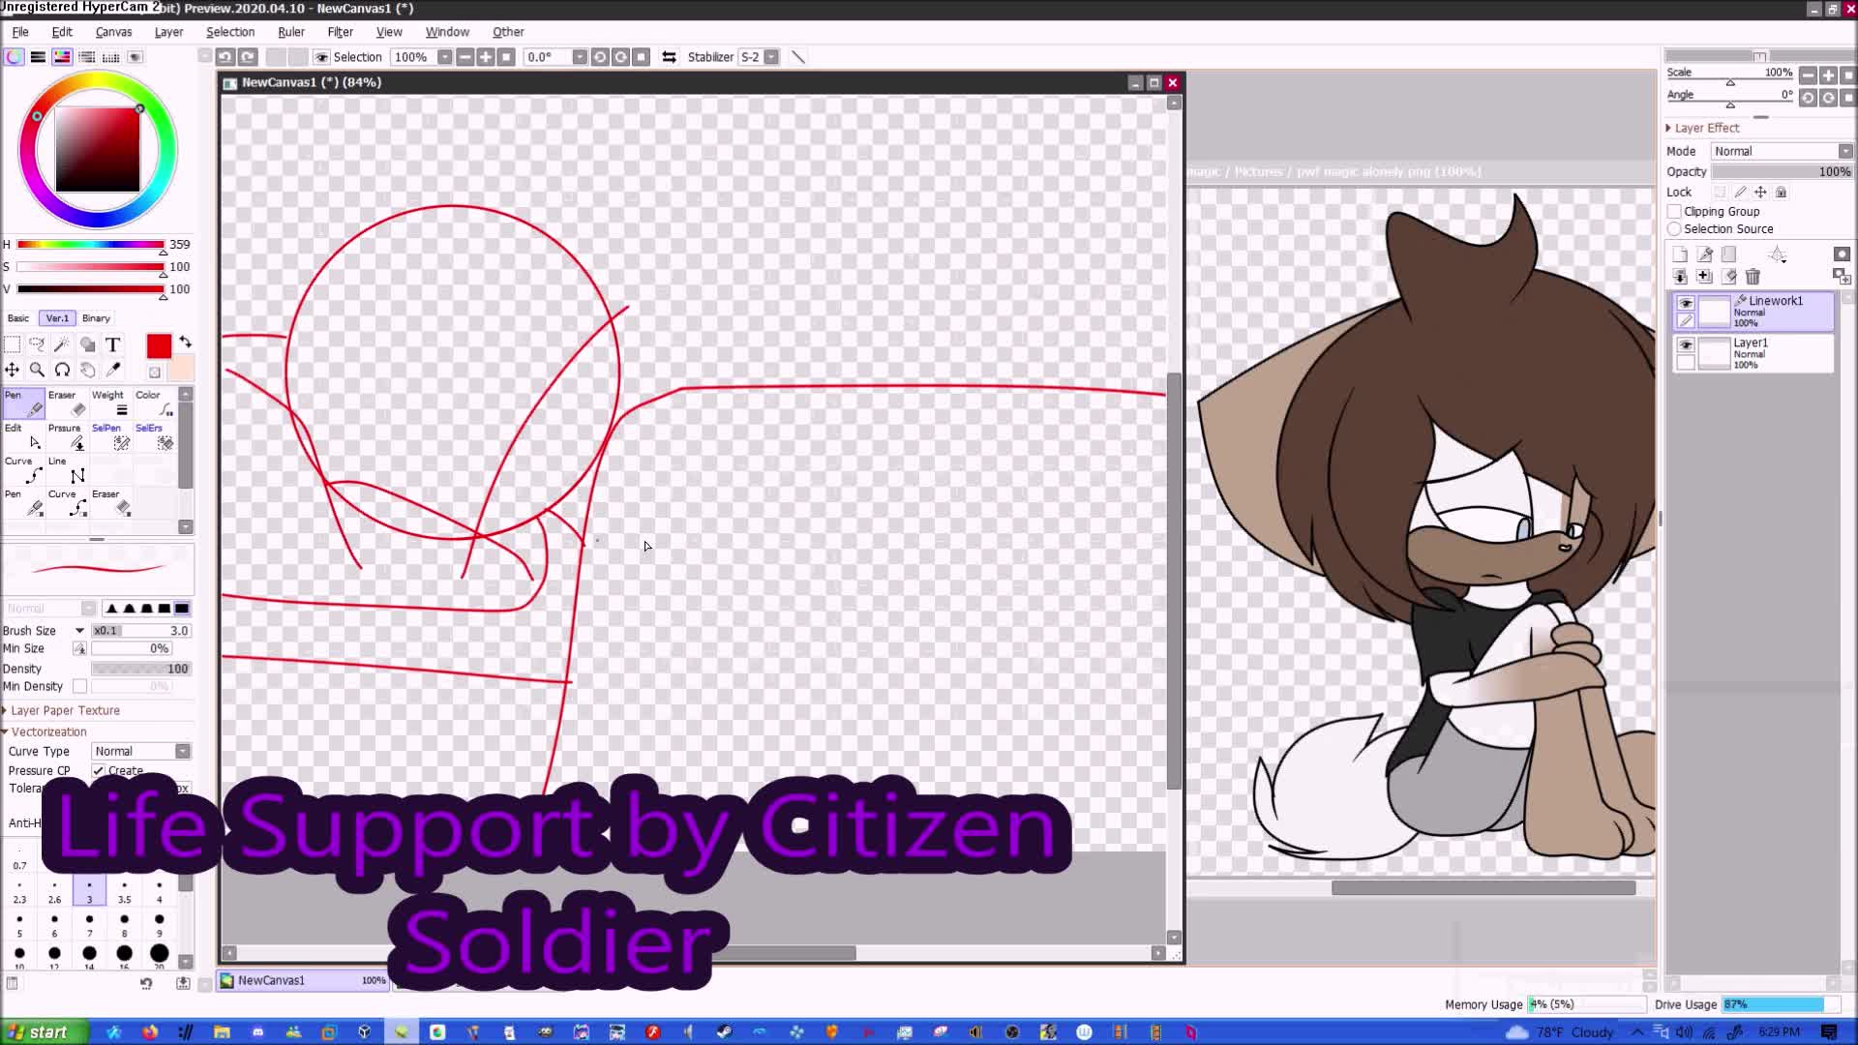Switch to the Basic tool tab
This screenshot has width=1858, height=1045.
(x=18, y=318)
